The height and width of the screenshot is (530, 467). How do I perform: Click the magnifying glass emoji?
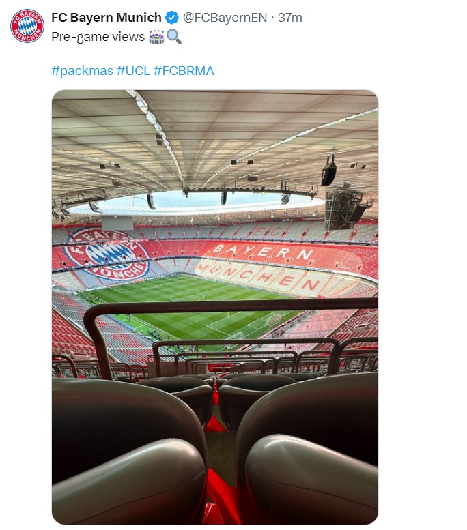(x=174, y=37)
